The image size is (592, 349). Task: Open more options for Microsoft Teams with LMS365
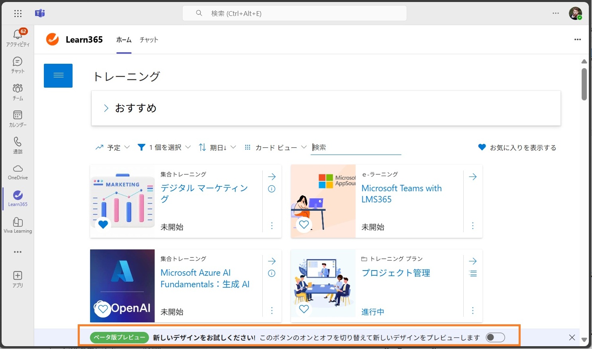[473, 226]
